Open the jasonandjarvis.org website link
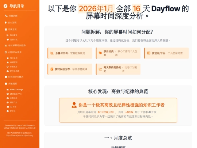 (x=20, y=136)
